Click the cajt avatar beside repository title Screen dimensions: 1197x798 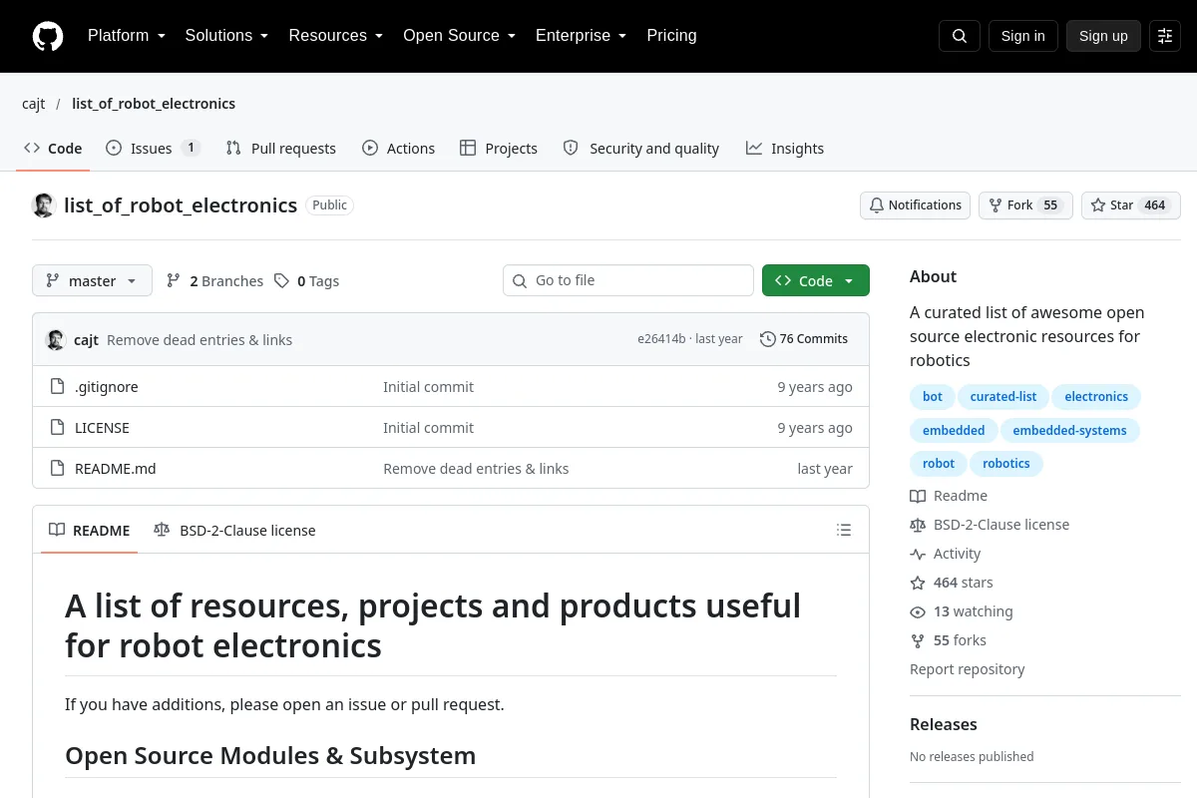[44, 205]
